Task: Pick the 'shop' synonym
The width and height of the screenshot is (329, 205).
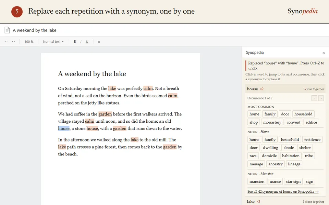Action: click(x=254, y=122)
